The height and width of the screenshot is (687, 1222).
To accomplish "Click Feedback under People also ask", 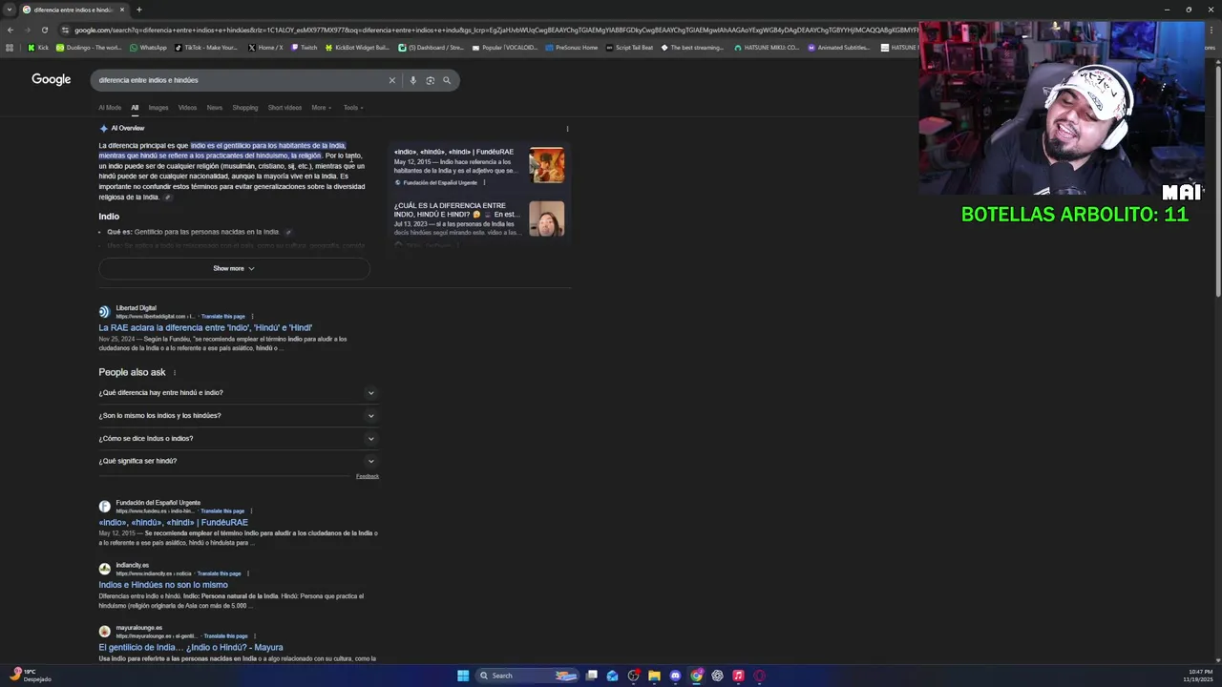I will coord(368,476).
